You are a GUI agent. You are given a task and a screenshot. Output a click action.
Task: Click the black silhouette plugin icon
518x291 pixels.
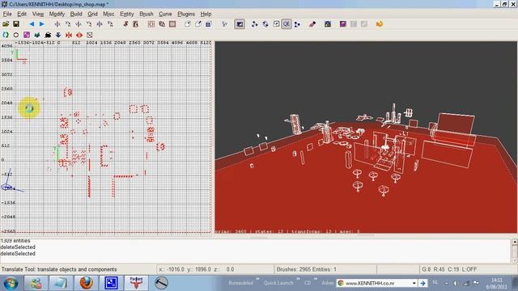point(48,35)
